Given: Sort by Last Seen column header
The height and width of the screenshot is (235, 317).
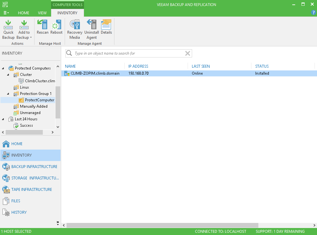Looking at the screenshot, I should (201, 66).
